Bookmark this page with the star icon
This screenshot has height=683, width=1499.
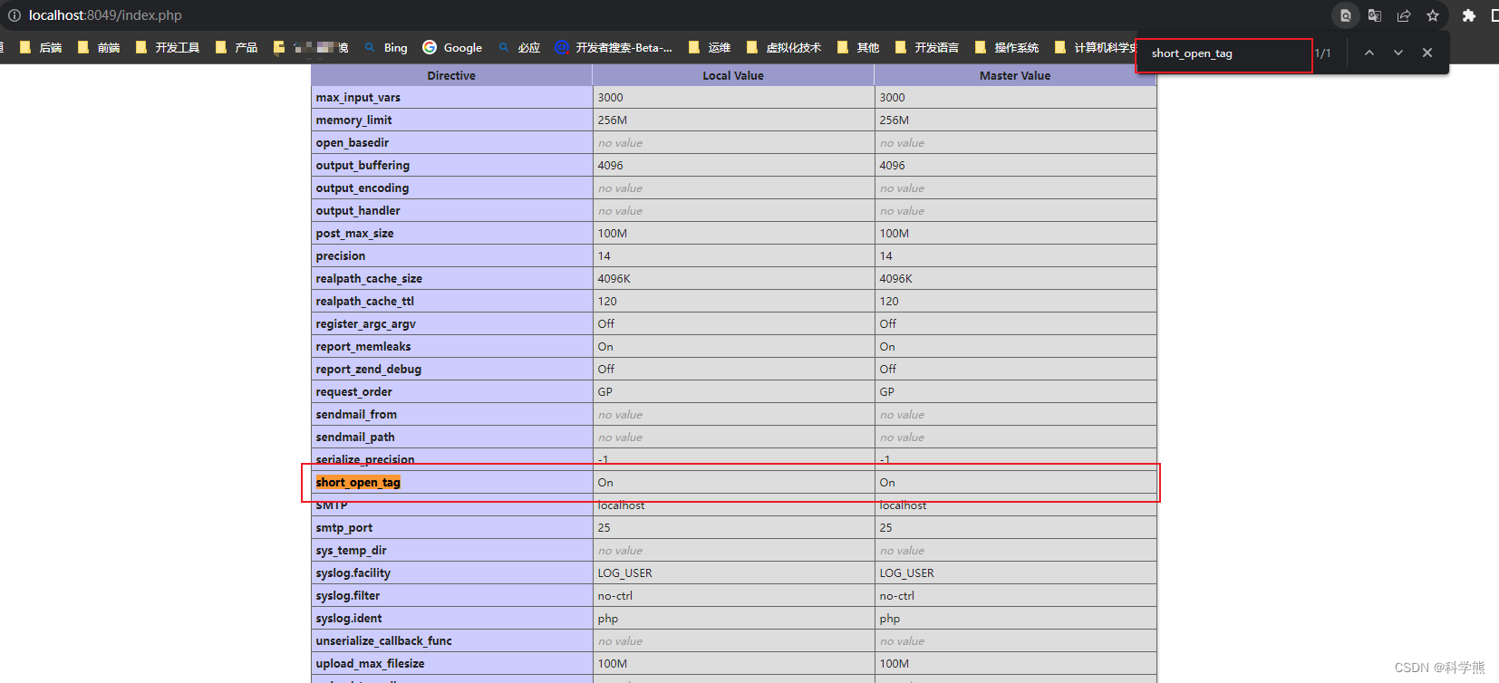(x=1433, y=15)
